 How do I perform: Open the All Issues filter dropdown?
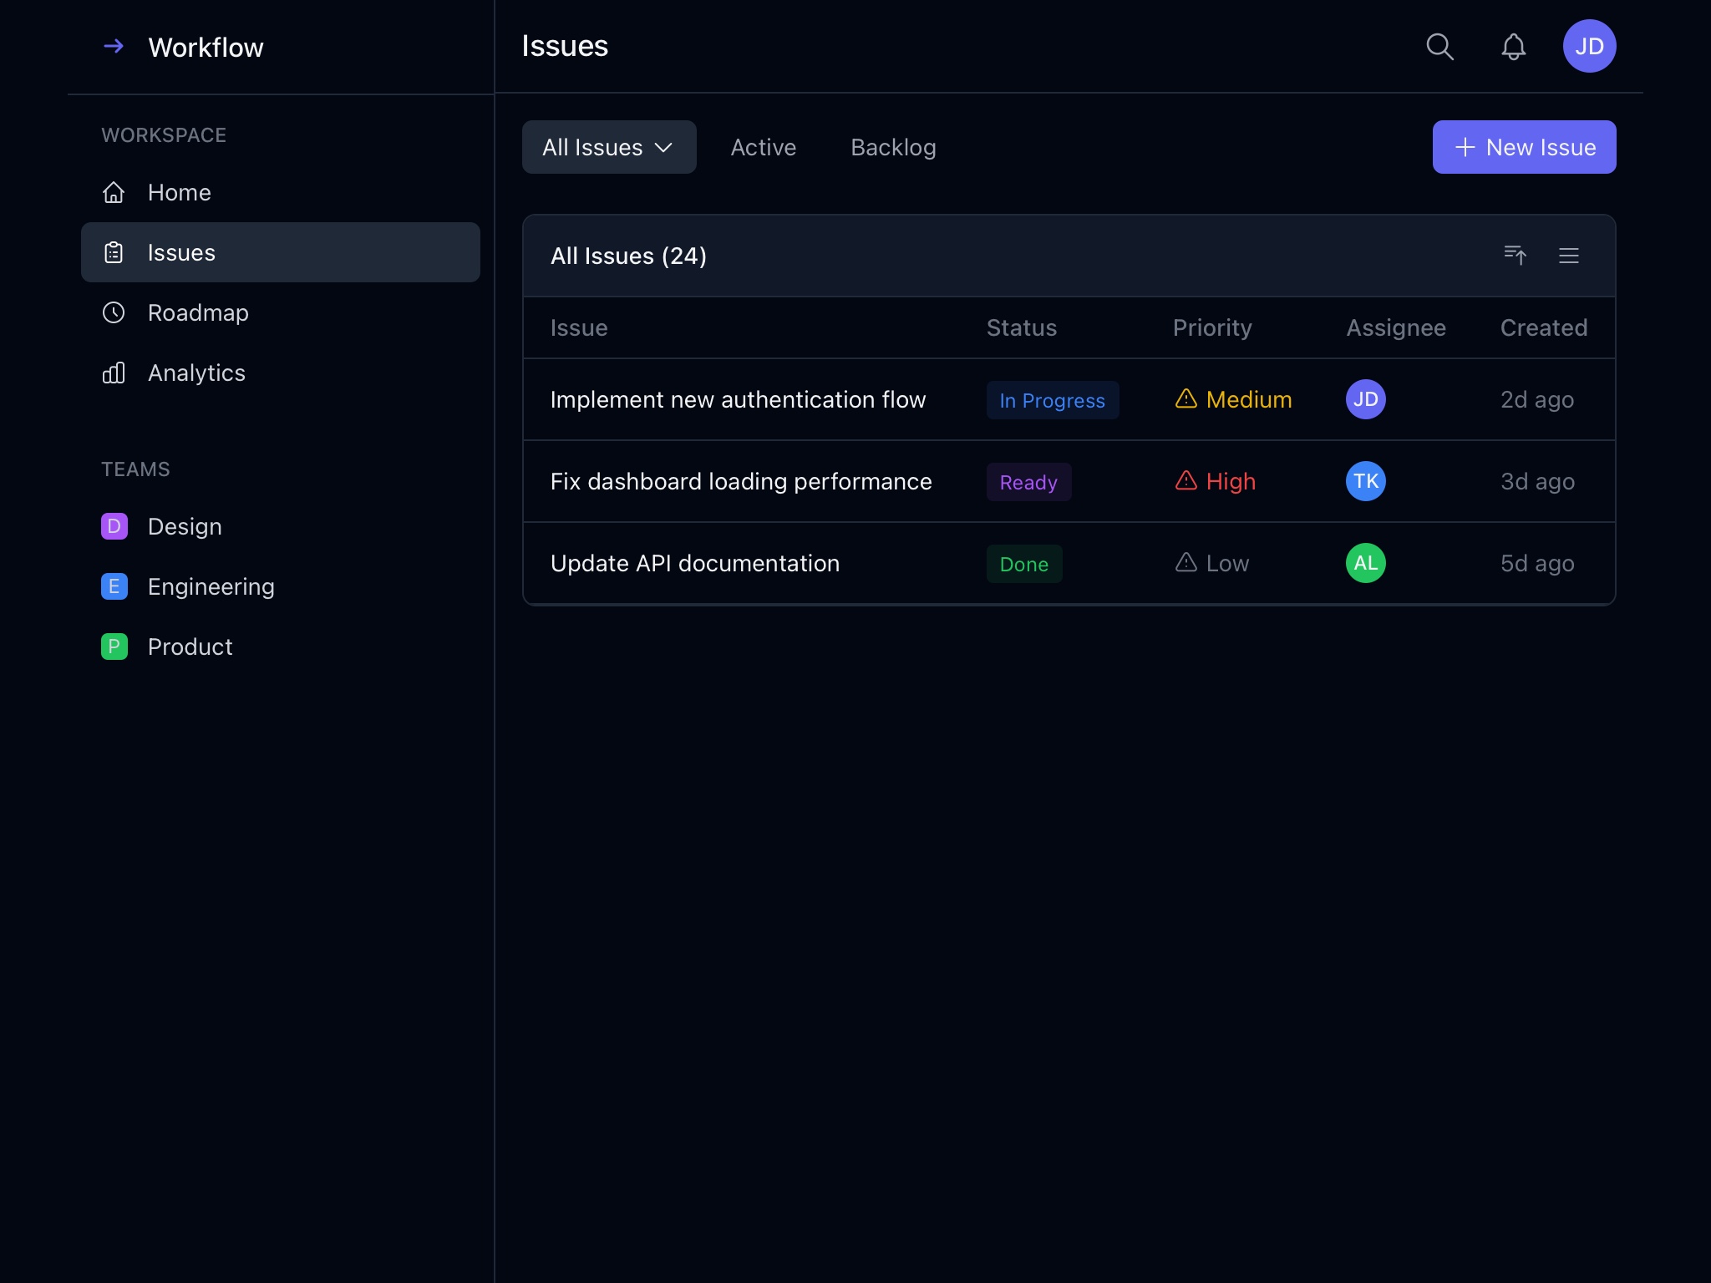pyautogui.click(x=609, y=147)
